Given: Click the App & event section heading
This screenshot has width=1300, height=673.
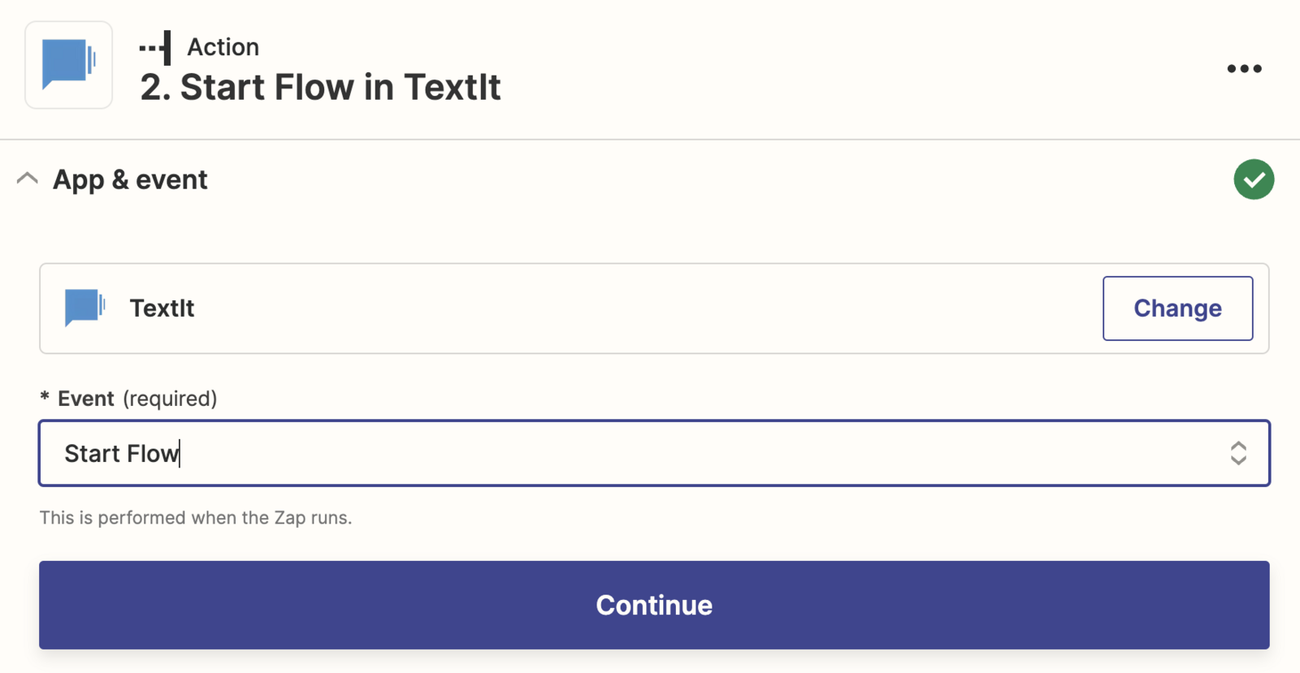Looking at the screenshot, I should [130, 179].
